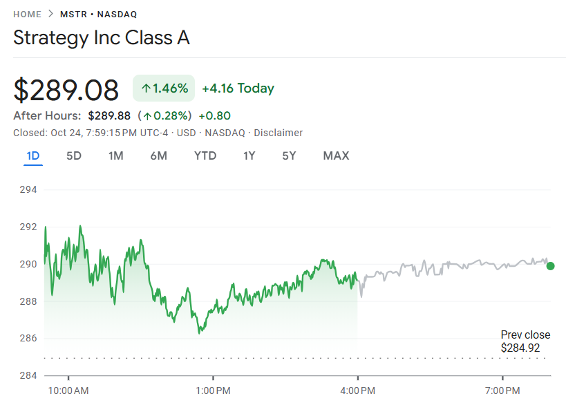Show the MAX chart range
The height and width of the screenshot is (405, 566).
(336, 156)
